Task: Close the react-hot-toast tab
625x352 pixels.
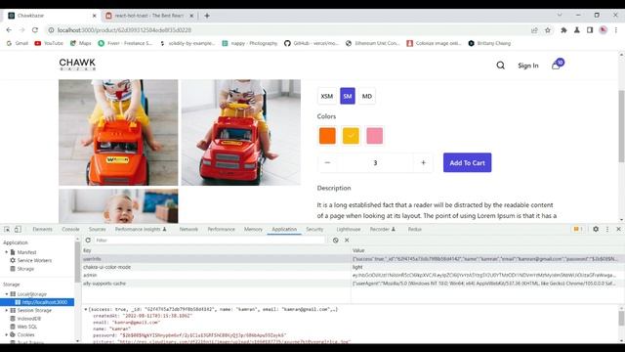Action: click(191, 16)
